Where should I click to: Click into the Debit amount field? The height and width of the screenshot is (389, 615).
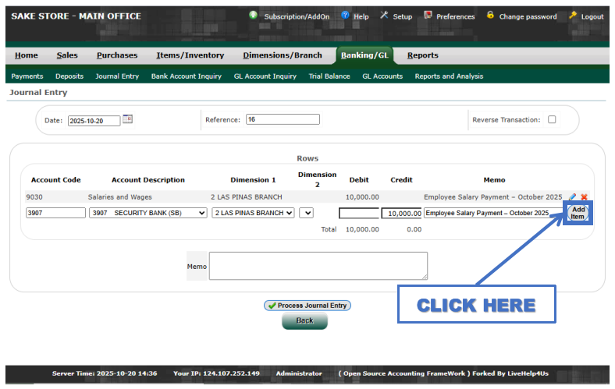(x=358, y=213)
